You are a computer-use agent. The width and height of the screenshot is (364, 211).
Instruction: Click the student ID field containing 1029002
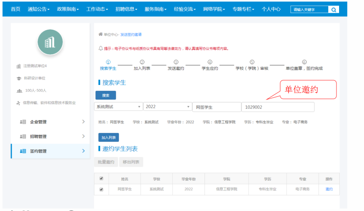coord(278,107)
